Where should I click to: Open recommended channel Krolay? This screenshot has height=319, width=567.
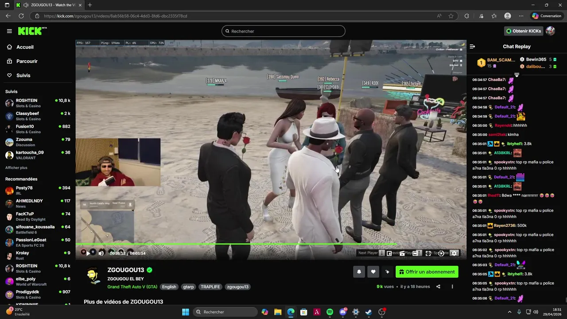point(38,255)
